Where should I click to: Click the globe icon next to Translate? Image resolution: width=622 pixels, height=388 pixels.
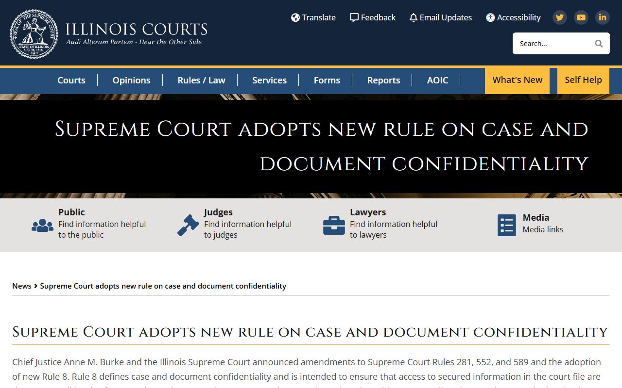[295, 17]
